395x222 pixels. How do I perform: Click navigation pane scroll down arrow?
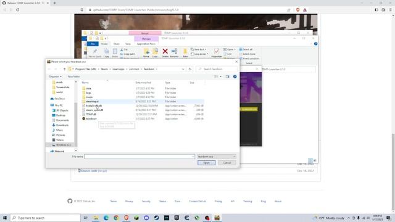76,150
